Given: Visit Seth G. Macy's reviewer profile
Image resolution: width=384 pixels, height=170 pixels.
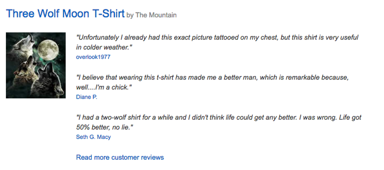Looking at the screenshot, I should (93, 137).
